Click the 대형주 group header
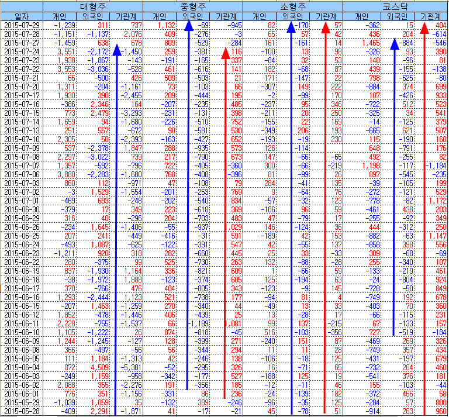 [94, 7]
